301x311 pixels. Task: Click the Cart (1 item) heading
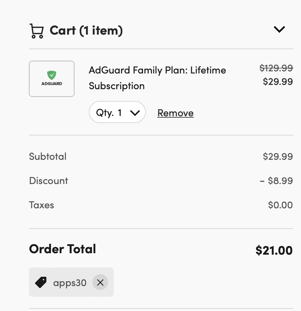(86, 31)
